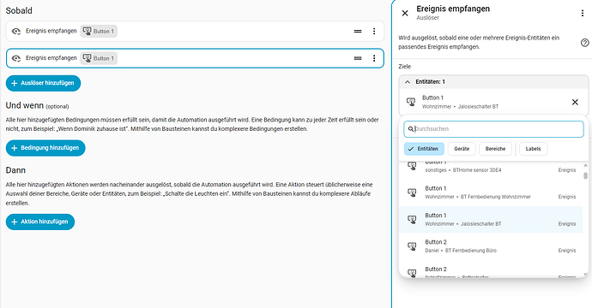592x308 pixels.
Task: Close the Ereignis empfangen side panel
Action: coord(405,13)
